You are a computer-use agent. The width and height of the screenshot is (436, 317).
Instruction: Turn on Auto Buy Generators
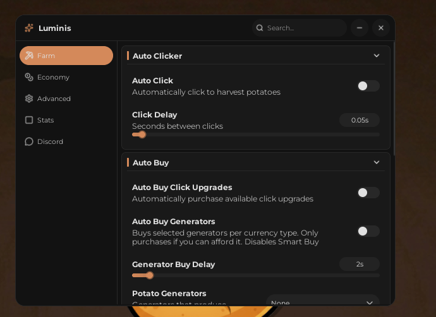click(368, 231)
